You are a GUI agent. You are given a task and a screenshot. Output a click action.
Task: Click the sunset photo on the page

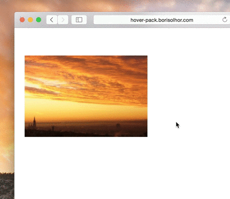click(x=86, y=96)
